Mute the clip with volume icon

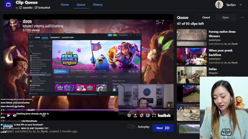pos(15,115)
